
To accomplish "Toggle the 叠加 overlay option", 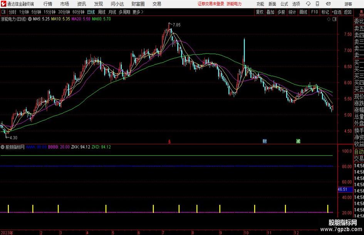I will (270, 12).
